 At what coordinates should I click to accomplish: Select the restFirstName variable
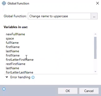tap(16, 64)
